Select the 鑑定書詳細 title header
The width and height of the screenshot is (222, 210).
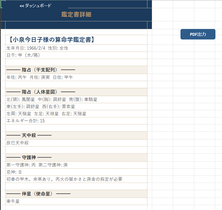[76, 14]
